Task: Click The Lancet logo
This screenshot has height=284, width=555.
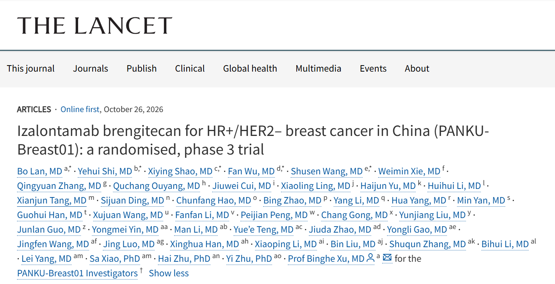Action: click(x=95, y=25)
